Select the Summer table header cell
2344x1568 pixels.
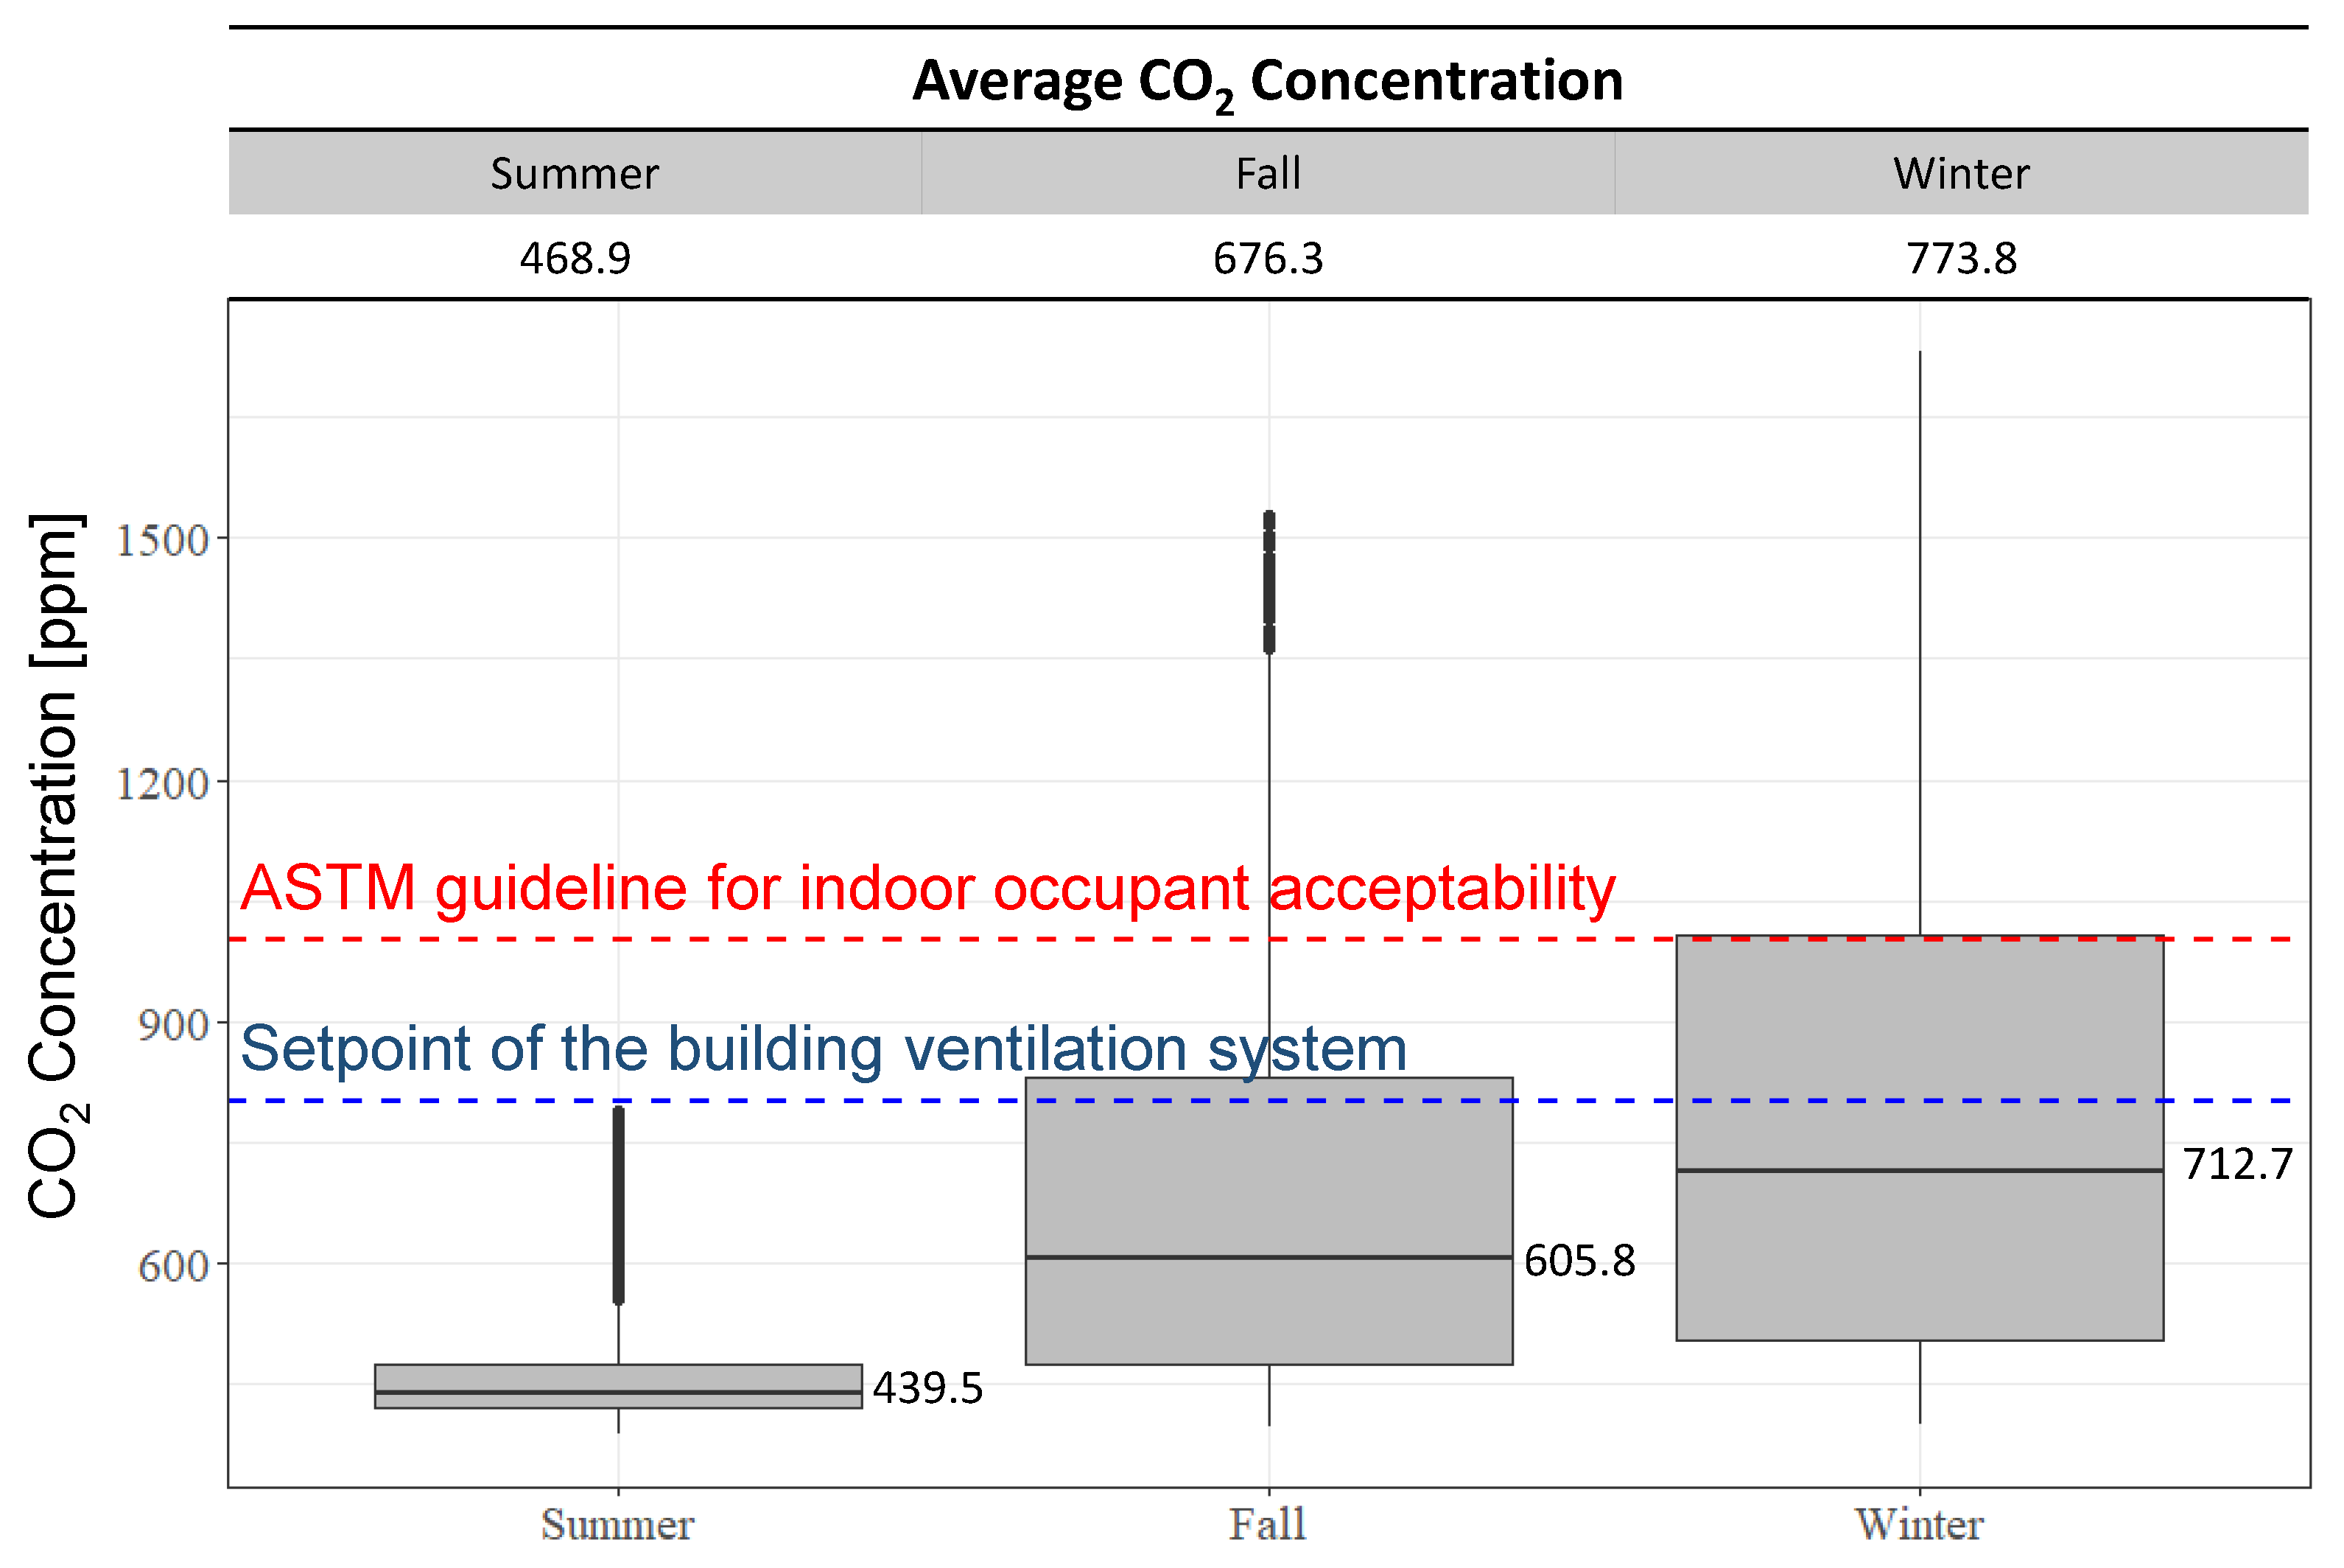pyautogui.click(x=575, y=173)
